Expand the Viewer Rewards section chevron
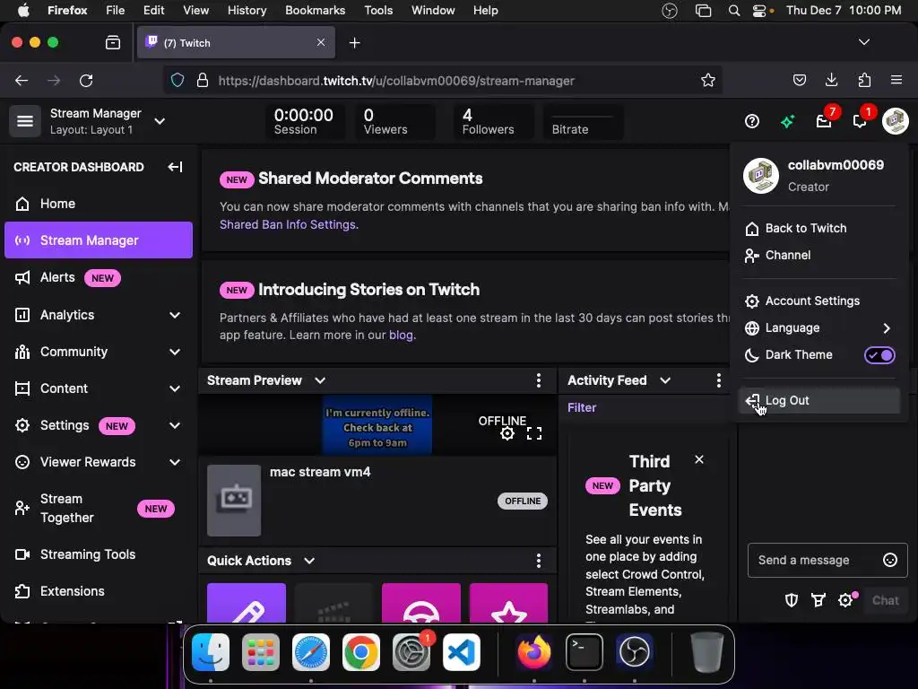Screen dimensions: 918x689 point(175,462)
